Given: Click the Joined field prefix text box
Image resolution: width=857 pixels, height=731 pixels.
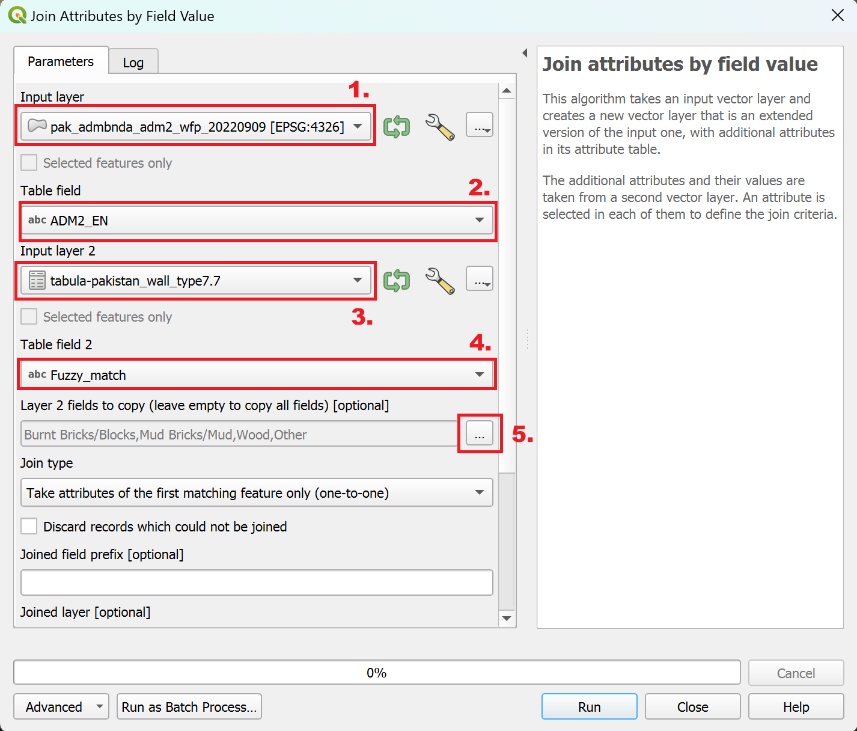Looking at the screenshot, I should click(257, 583).
